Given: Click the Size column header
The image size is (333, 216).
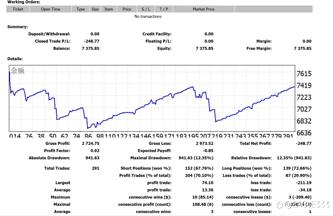Looking at the screenshot, I should 95,9.
